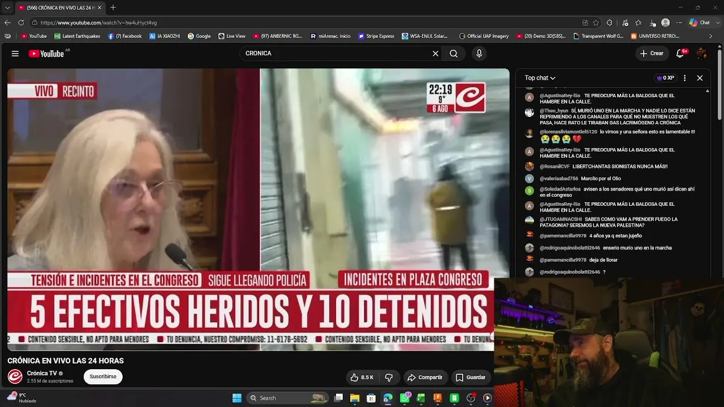Open the YouTube notifications bell

coord(680,54)
